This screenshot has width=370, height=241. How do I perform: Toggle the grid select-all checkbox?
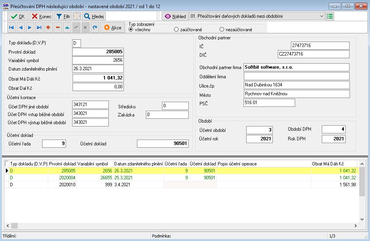[x=7, y=163]
